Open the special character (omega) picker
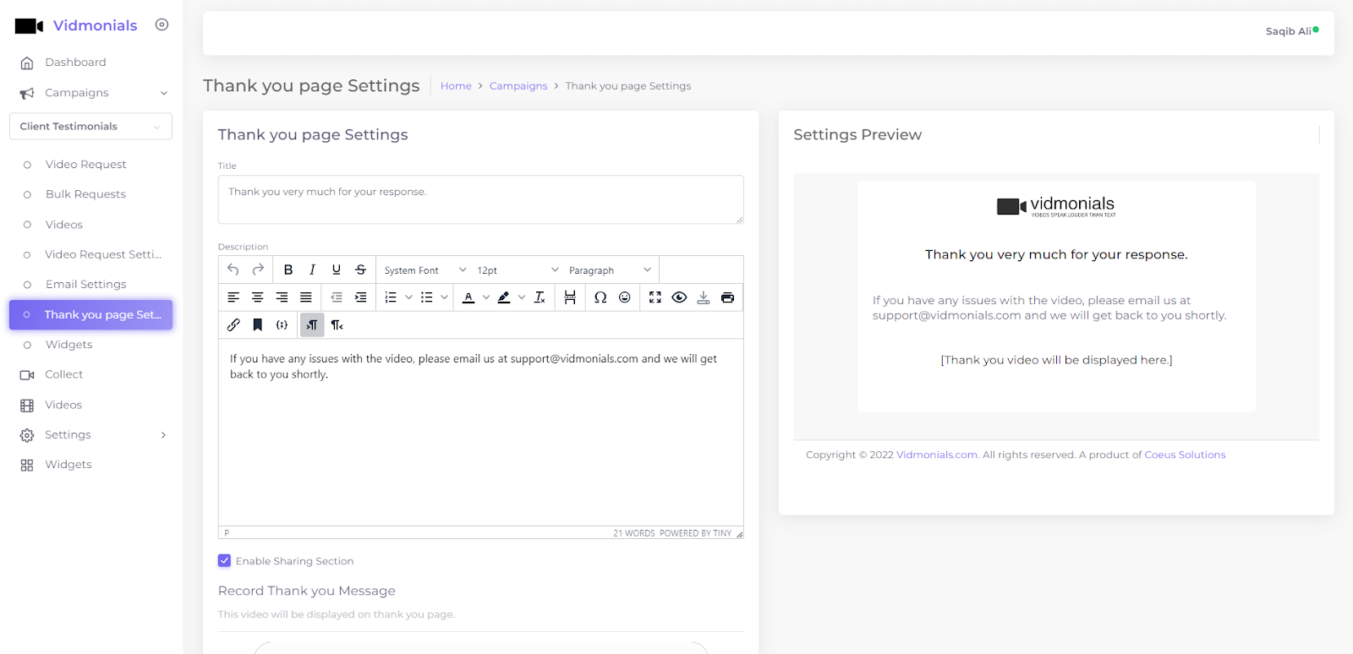Image resolution: width=1353 pixels, height=654 pixels. (x=600, y=297)
